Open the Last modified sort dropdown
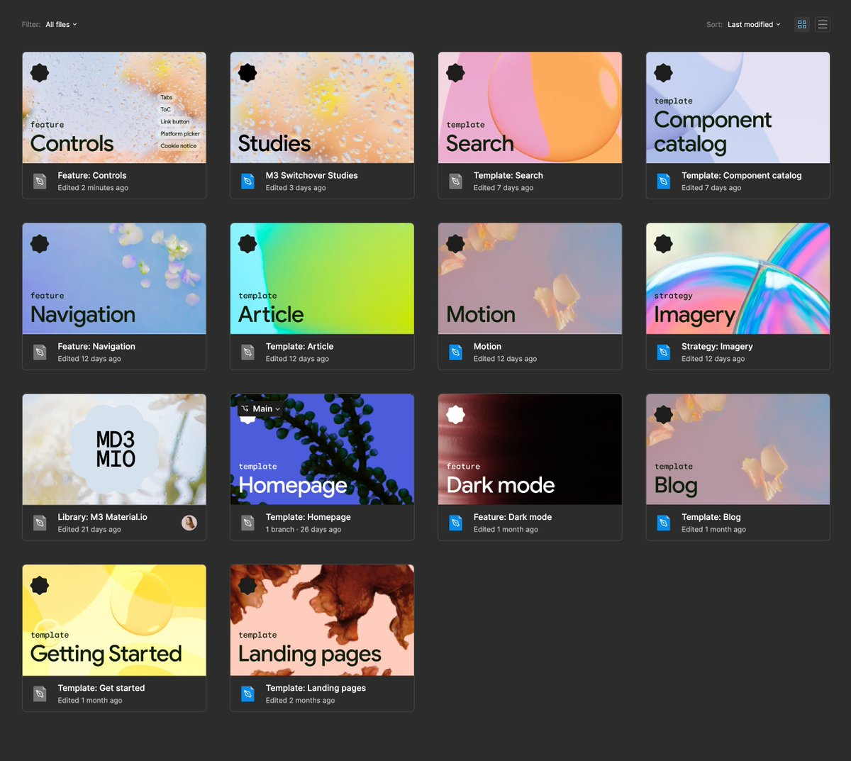 coord(753,24)
